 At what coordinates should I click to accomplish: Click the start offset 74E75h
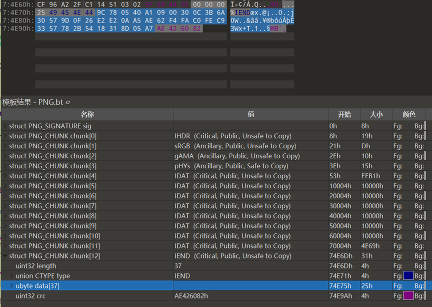click(340, 286)
